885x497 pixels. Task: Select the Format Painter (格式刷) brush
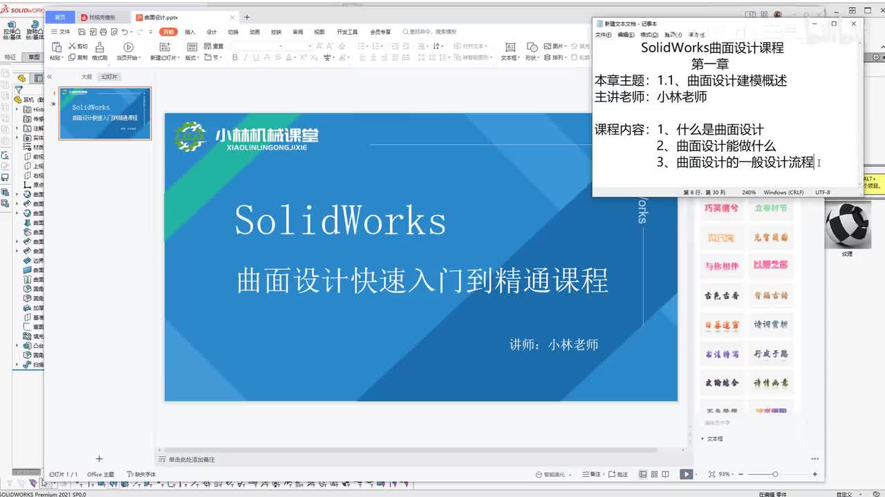(100, 46)
